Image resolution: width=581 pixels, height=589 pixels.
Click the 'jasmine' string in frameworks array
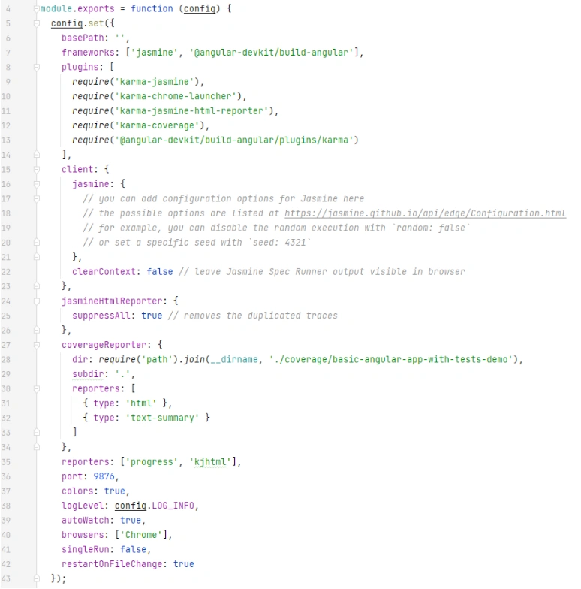(x=155, y=53)
